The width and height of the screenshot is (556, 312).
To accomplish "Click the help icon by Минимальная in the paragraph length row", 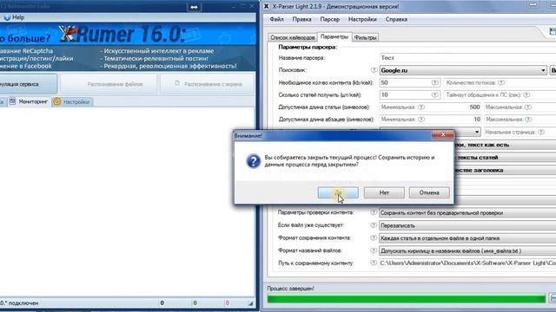I will click(421, 120).
